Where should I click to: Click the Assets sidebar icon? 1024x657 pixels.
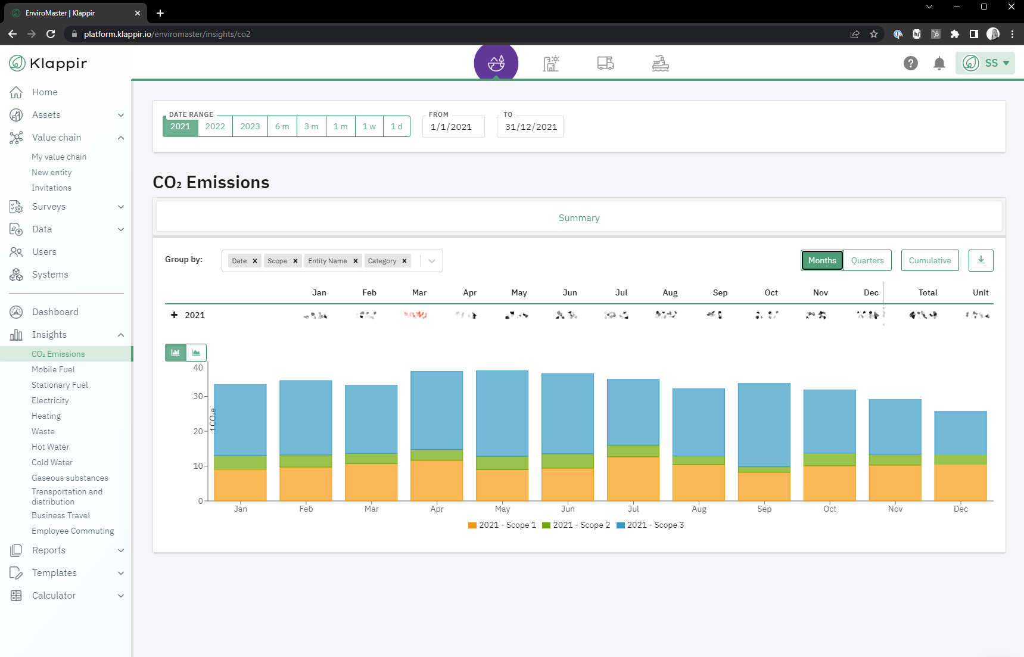coord(16,115)
